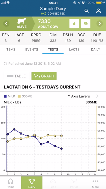The height and width of the screenshot is (189, 106).
Task: Tap Refreshed June 13 2018 timestamp
Action: (34, 64)
